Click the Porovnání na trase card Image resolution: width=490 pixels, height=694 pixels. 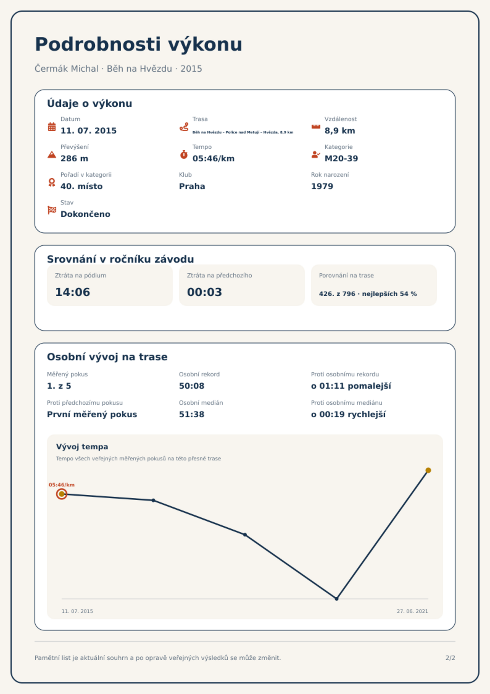coord(374,285)
